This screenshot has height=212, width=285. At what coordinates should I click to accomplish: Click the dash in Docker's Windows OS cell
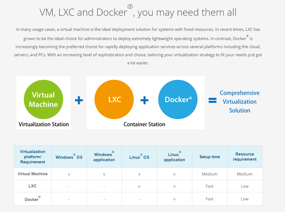coord(69,199)
